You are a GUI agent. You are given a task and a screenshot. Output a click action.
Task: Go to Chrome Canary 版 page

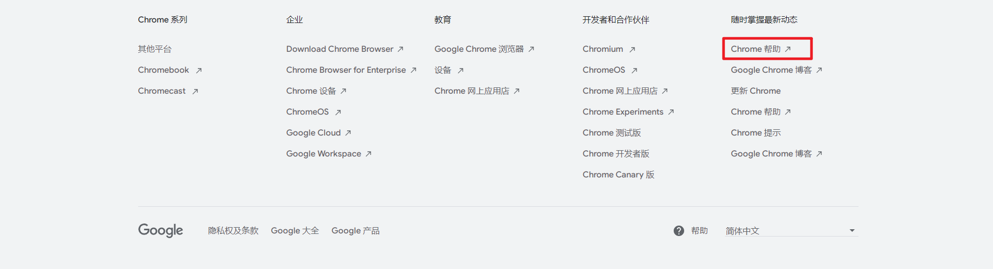point(618,175)
